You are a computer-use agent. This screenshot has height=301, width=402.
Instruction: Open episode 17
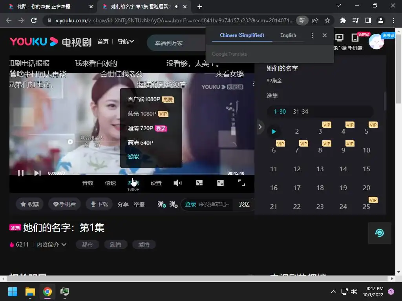(297, 188)
